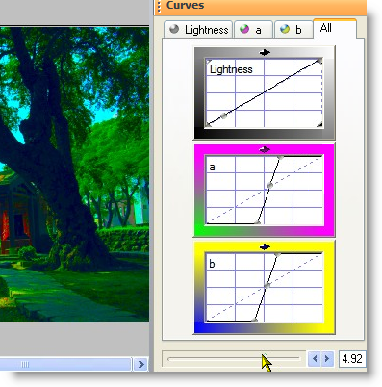
Task: Click the right stepper arrow beside 4.92
Action: 327,358
